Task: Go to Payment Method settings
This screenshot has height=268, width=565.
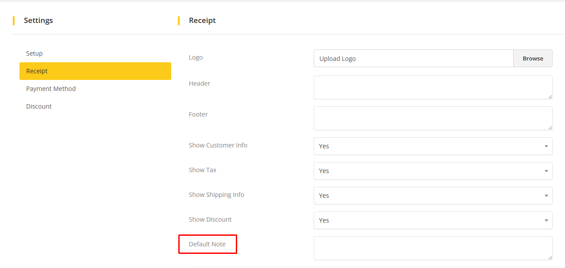Action: point(51,89)
